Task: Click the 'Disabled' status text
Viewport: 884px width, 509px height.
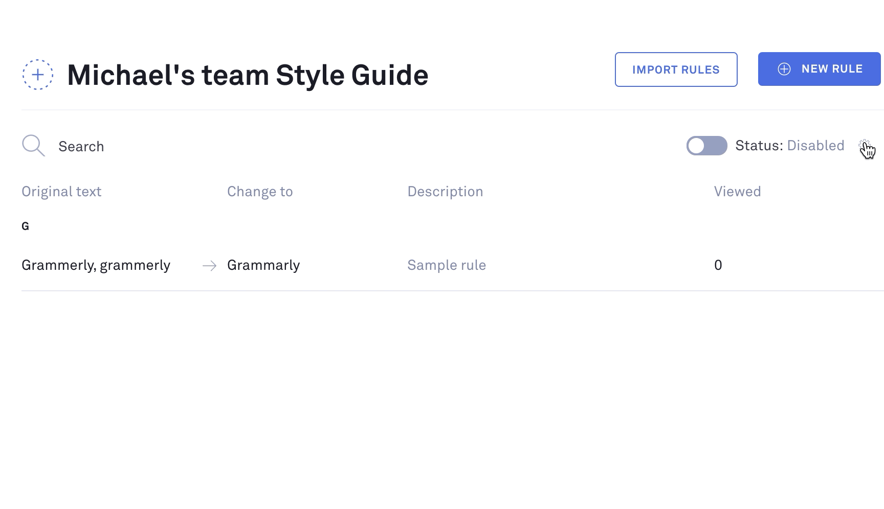Action: pos(815,146)
